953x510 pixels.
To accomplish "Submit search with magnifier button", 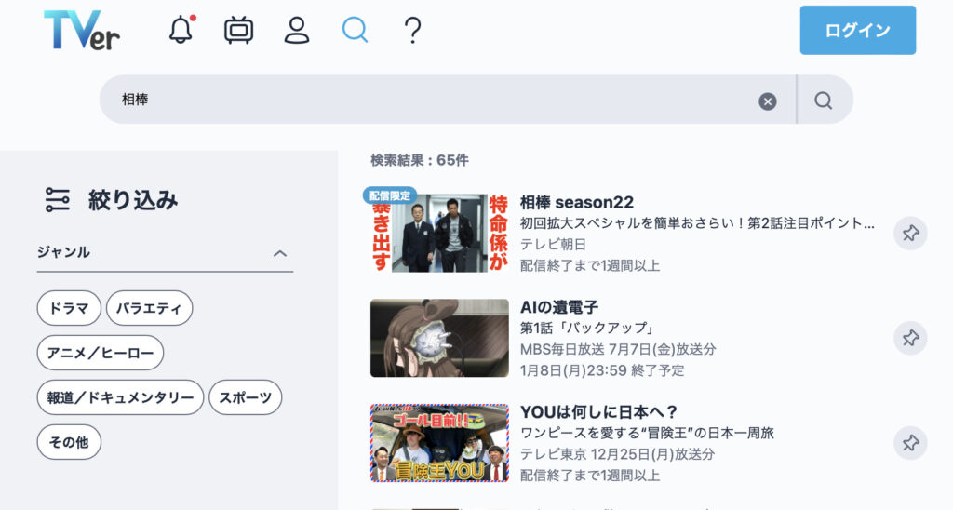I will coord(824,101).
